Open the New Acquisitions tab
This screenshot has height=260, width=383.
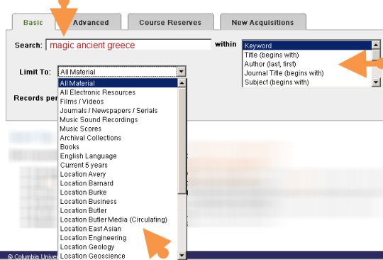click(x=263, y=22)
